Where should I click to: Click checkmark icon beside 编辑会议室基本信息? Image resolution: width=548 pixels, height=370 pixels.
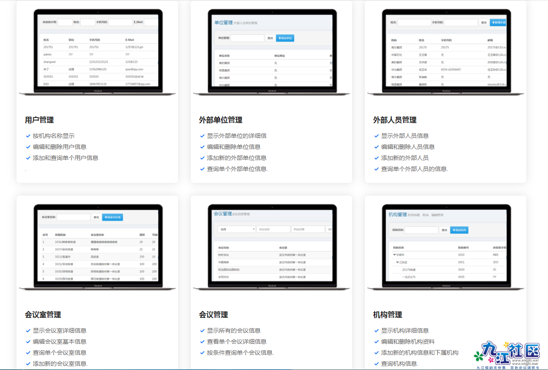click(28, 342)
